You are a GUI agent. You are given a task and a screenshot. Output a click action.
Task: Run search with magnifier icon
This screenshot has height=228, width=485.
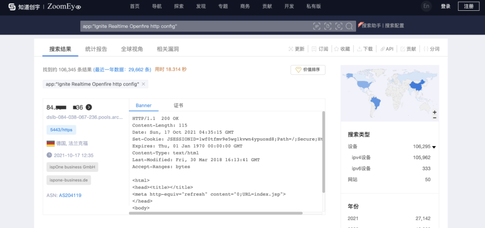tap(349, 26)
